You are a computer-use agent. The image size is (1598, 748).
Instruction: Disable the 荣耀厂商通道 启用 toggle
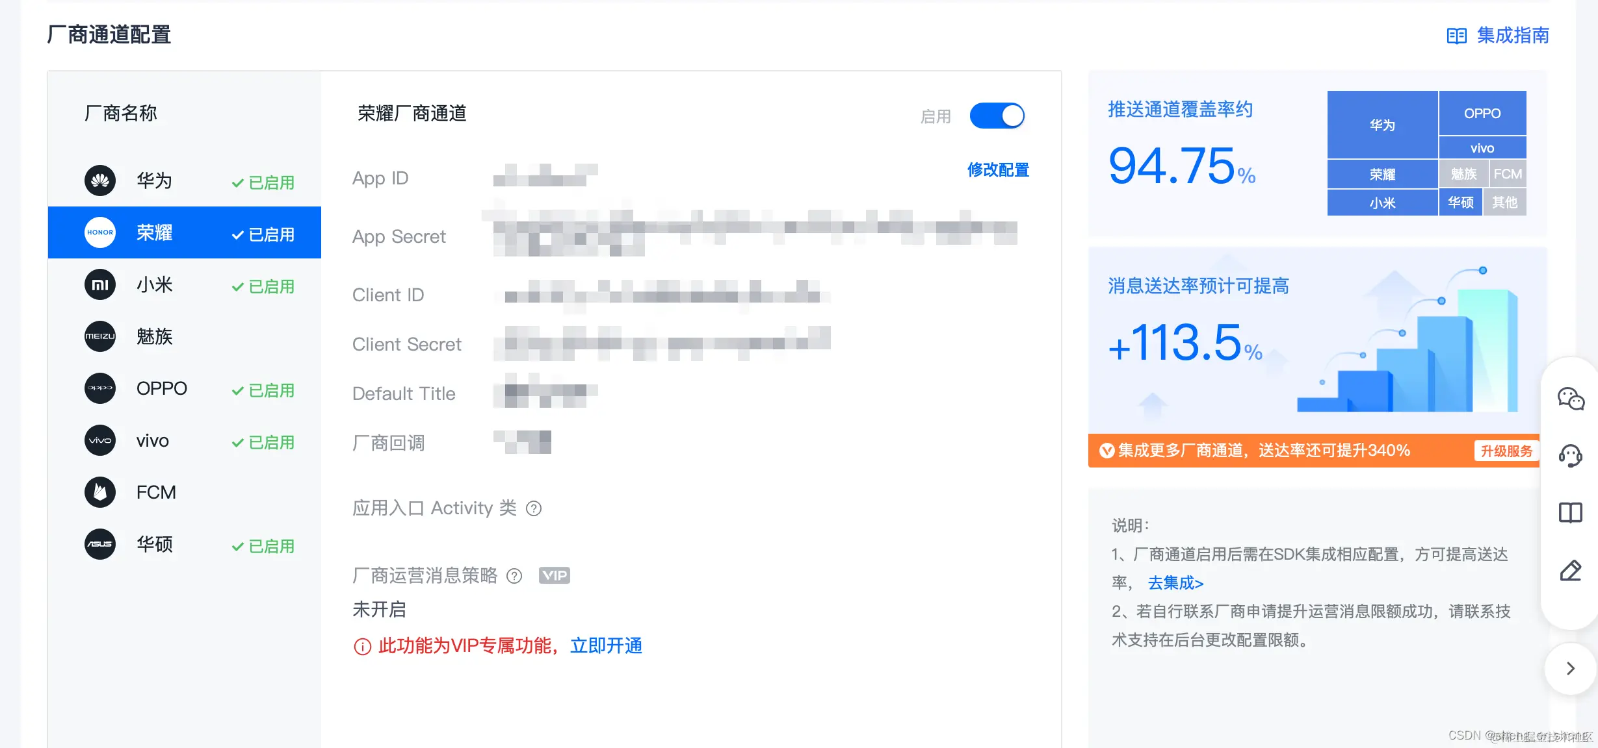[x=997, y=116]
